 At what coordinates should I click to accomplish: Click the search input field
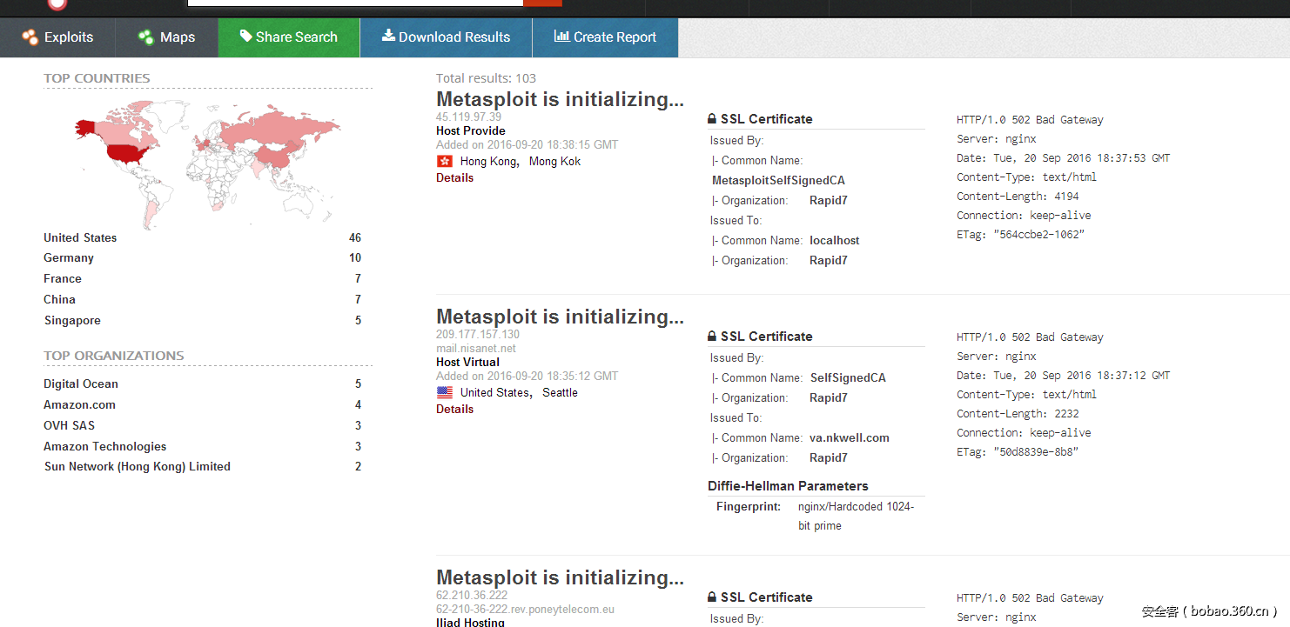[355, 3]
